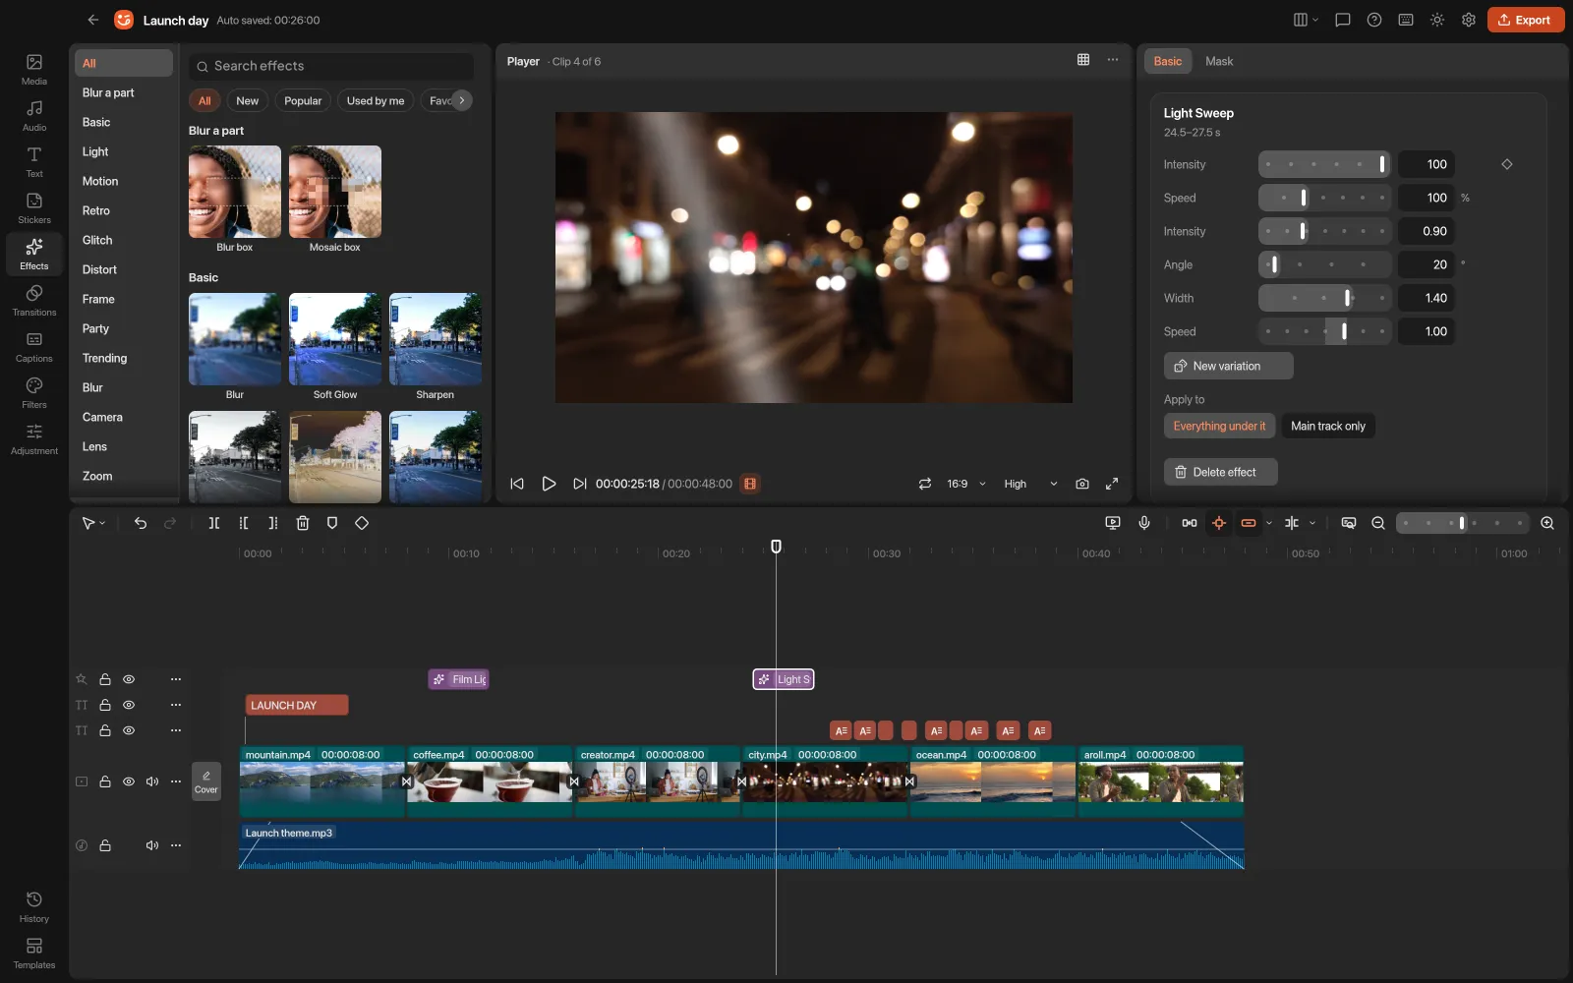1573x983 pixels.
Task: Expand the layout dropdown in the top bar
Action: point(1306,20)
